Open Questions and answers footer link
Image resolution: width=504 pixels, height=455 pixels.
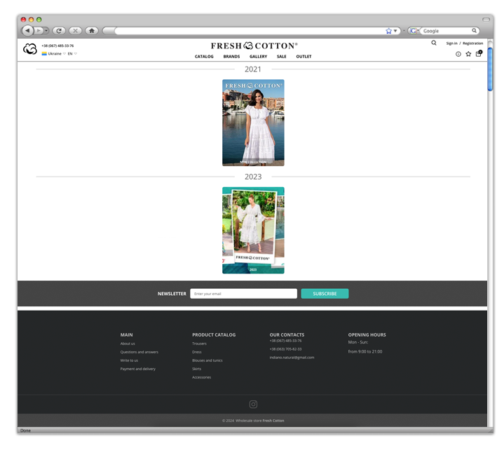139,352
